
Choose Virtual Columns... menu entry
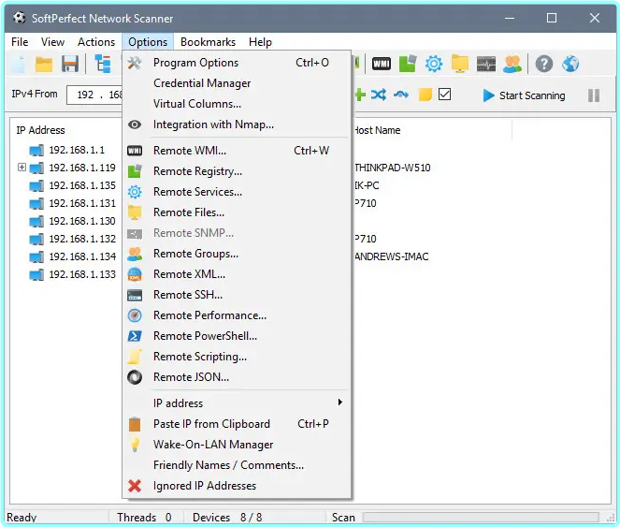click(237, 104)
